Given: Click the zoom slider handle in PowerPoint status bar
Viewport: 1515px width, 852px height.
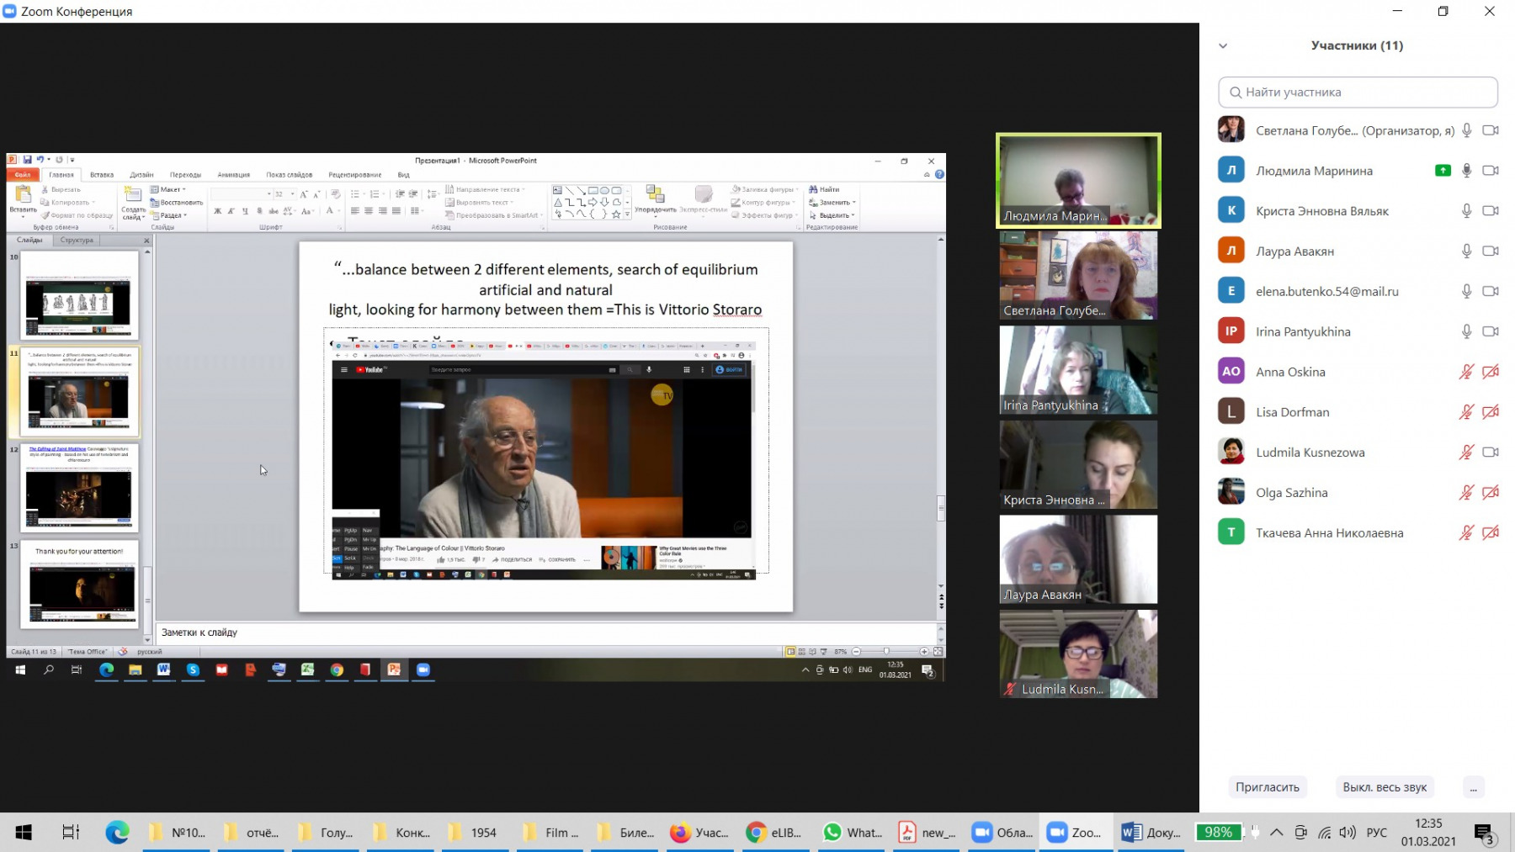Looking at the screenshot, I should coord(886,652).
